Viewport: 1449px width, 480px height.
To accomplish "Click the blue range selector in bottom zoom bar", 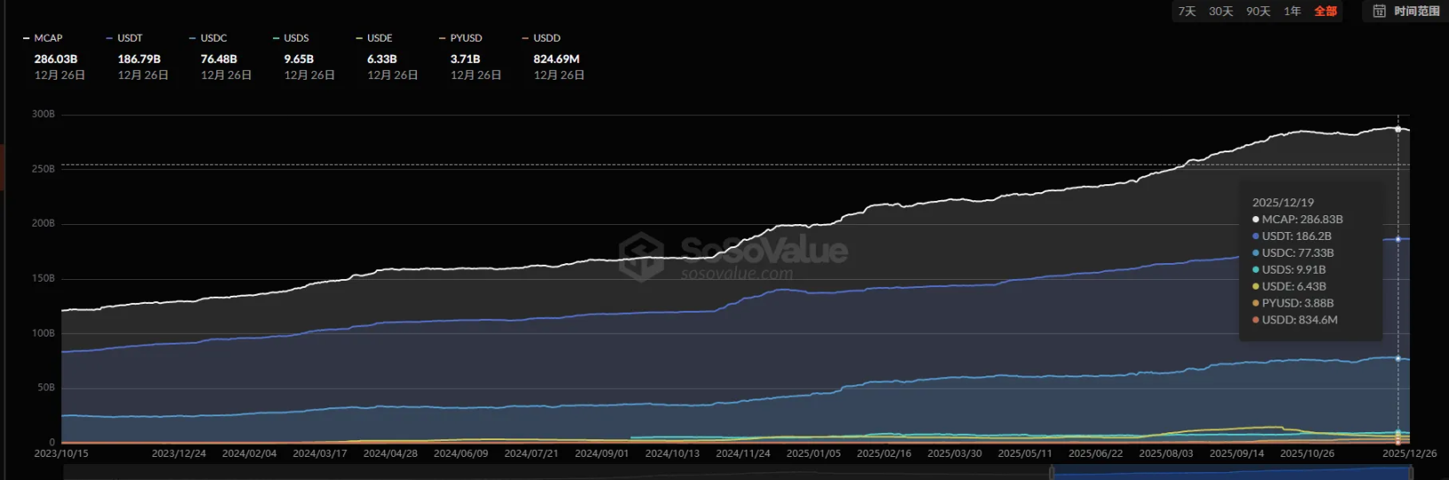I will coord(1231,473).
